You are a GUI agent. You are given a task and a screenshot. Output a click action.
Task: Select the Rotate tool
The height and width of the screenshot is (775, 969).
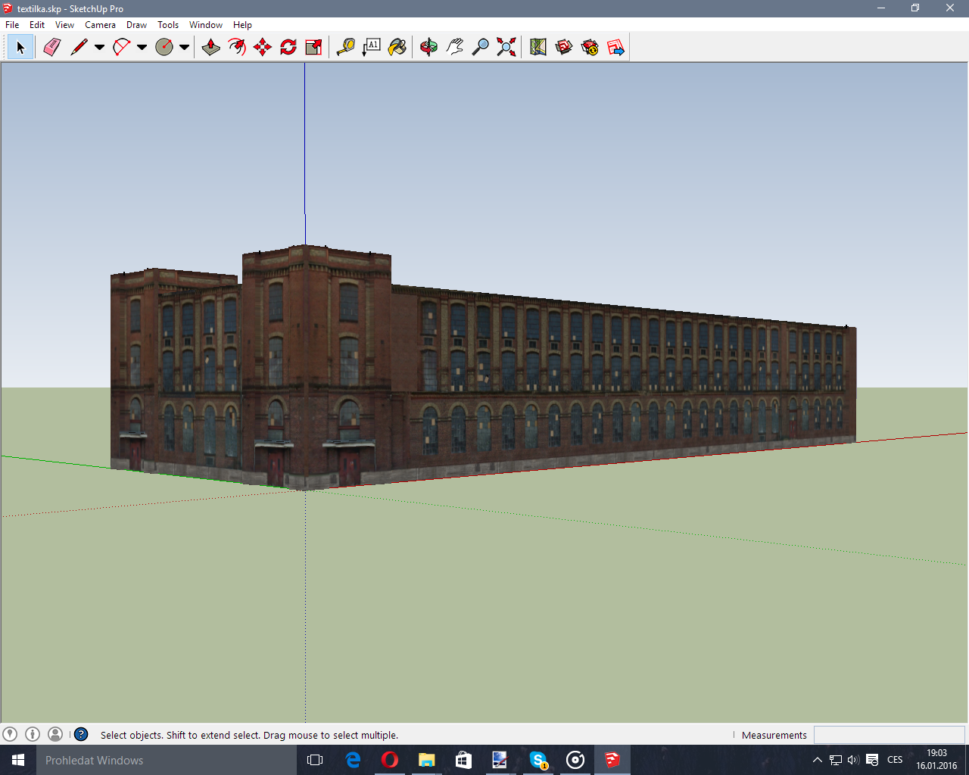click(288, 47)
